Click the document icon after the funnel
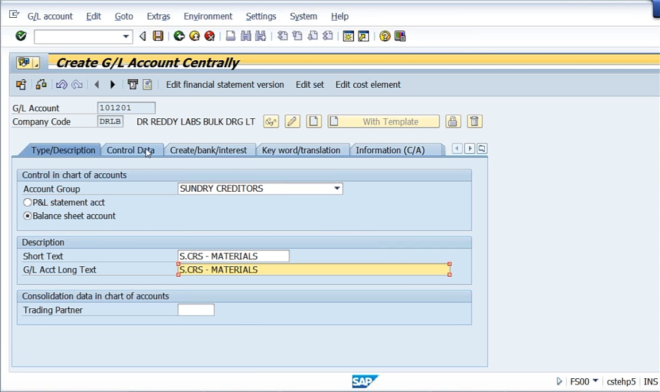 click(x=147, y=84)
